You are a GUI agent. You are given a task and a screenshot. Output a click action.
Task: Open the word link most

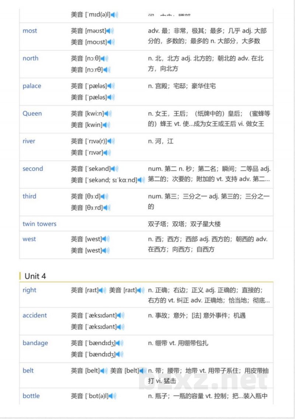pyautogui.click(x=30, y=31)
